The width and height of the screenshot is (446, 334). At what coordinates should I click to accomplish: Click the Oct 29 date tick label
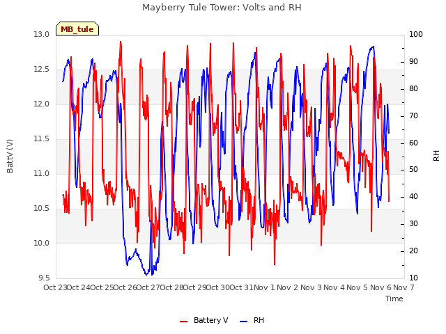tap(195, 287)
